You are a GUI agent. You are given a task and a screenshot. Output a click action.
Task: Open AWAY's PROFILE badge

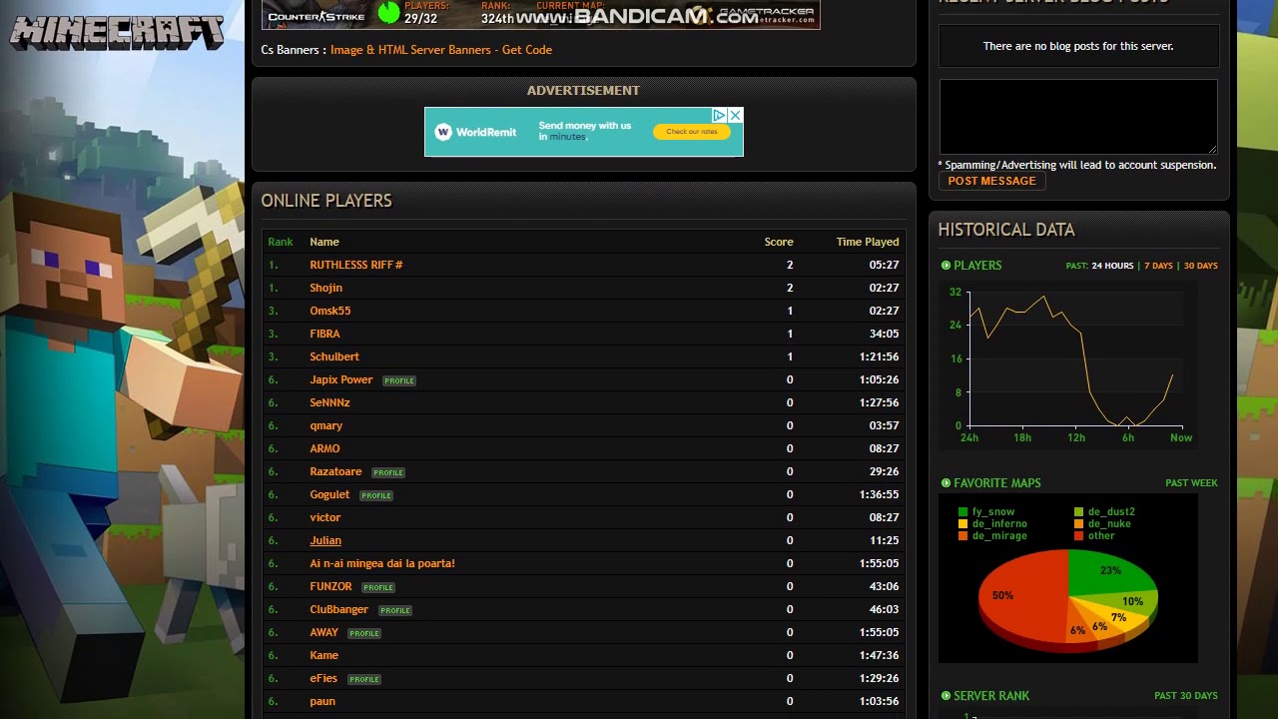click(364, 633)
